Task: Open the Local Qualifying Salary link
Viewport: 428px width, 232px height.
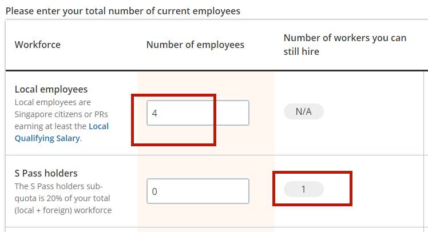Action: coord(61,132)
